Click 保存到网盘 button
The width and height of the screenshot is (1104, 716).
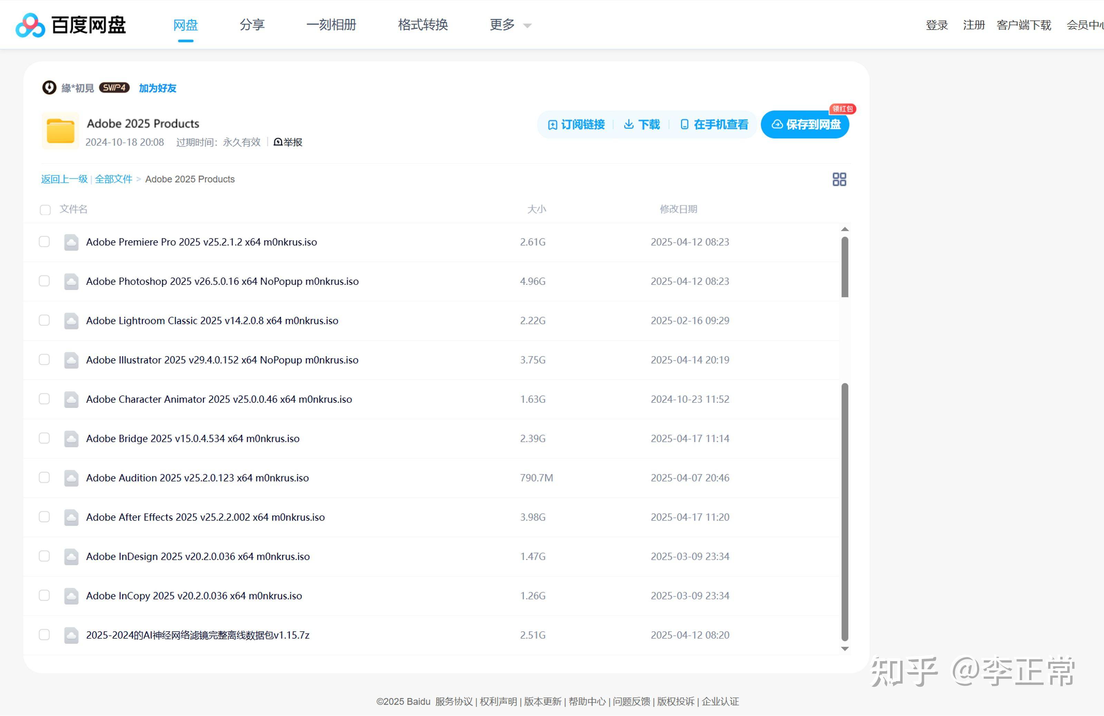(805, 125)
